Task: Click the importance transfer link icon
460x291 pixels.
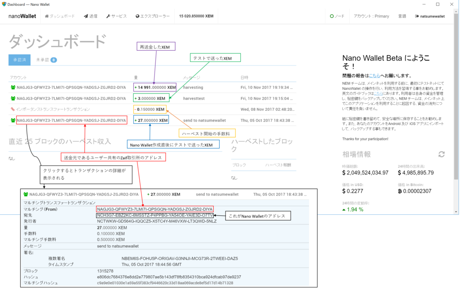Action: [x=13, y=109]
